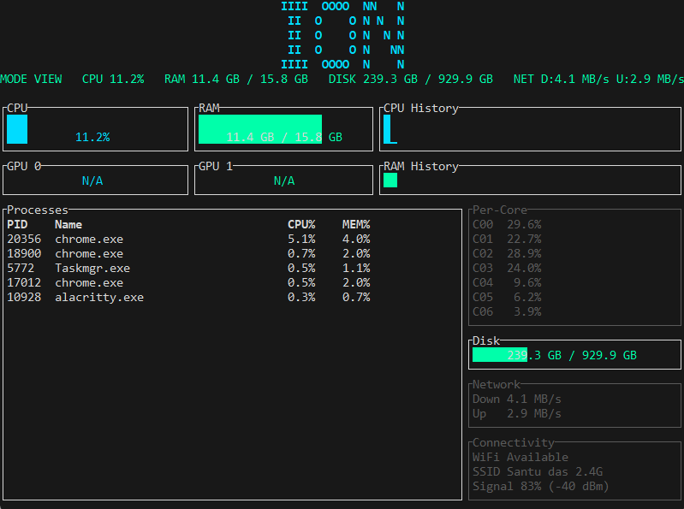Focus the Disk panel title
This screenshot has width=684, height=509.
[486, 340]
